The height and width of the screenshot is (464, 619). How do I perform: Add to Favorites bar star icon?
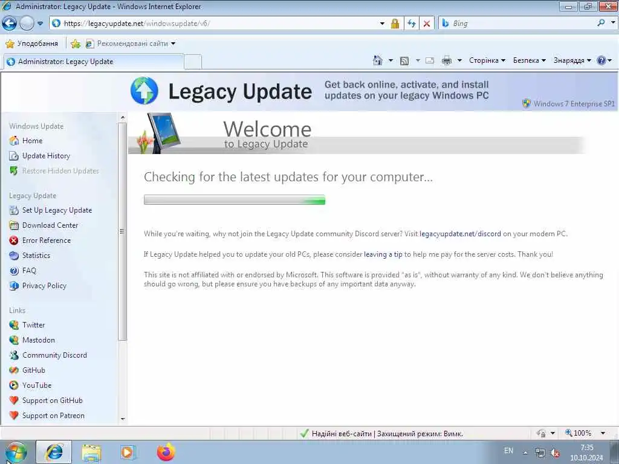click(x=76, y=43)
